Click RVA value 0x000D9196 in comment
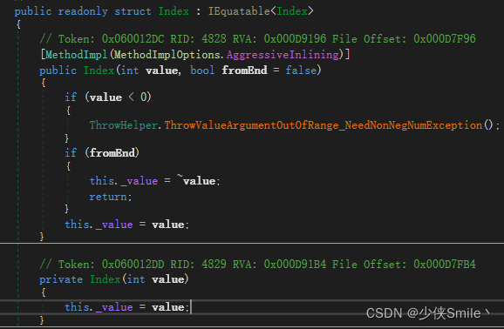The image size is (504, 329). pos(295,39)
